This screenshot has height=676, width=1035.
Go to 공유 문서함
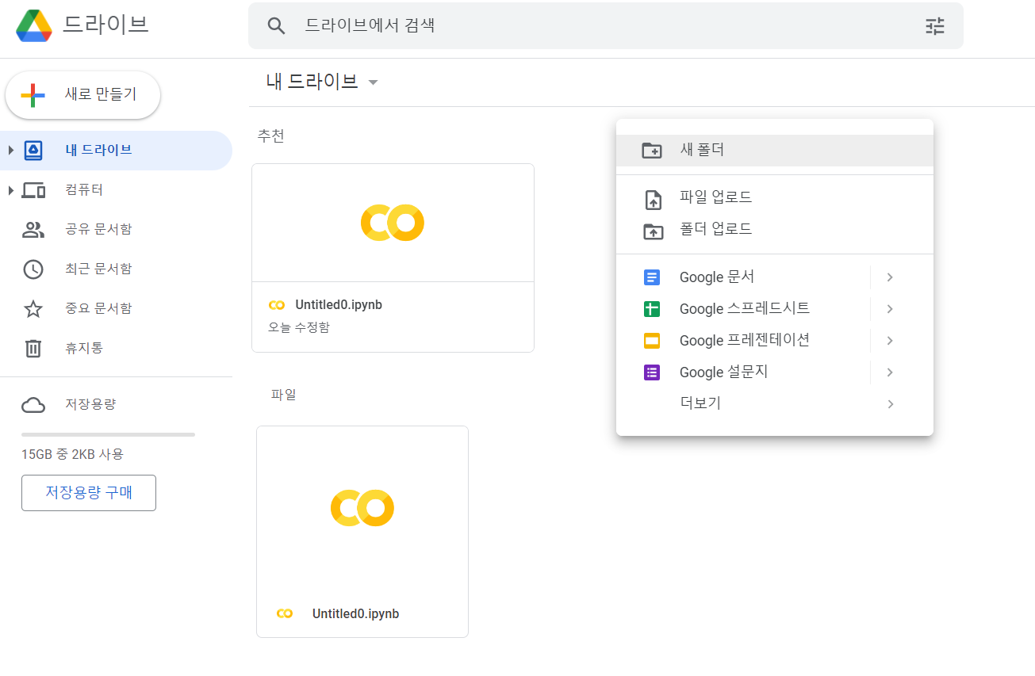tap(116, 230)
